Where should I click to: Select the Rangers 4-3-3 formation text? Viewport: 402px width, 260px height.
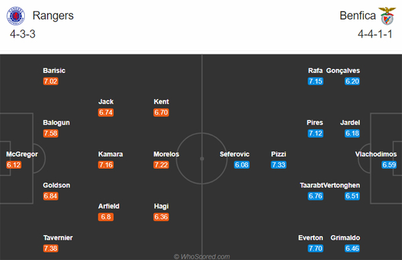point(23,34)
